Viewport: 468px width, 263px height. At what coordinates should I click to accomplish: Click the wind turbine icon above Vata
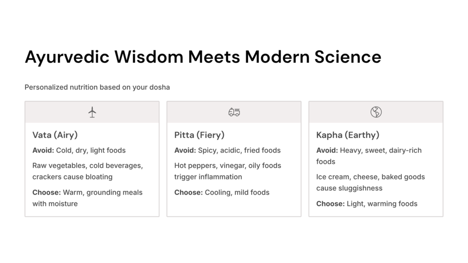[x=92, y=112]
